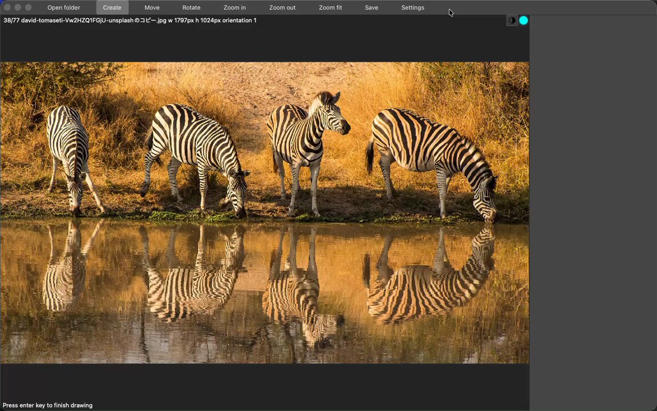Toggle the half-circle contrast icon
This screenshot has width=657, height=411.
512,20
